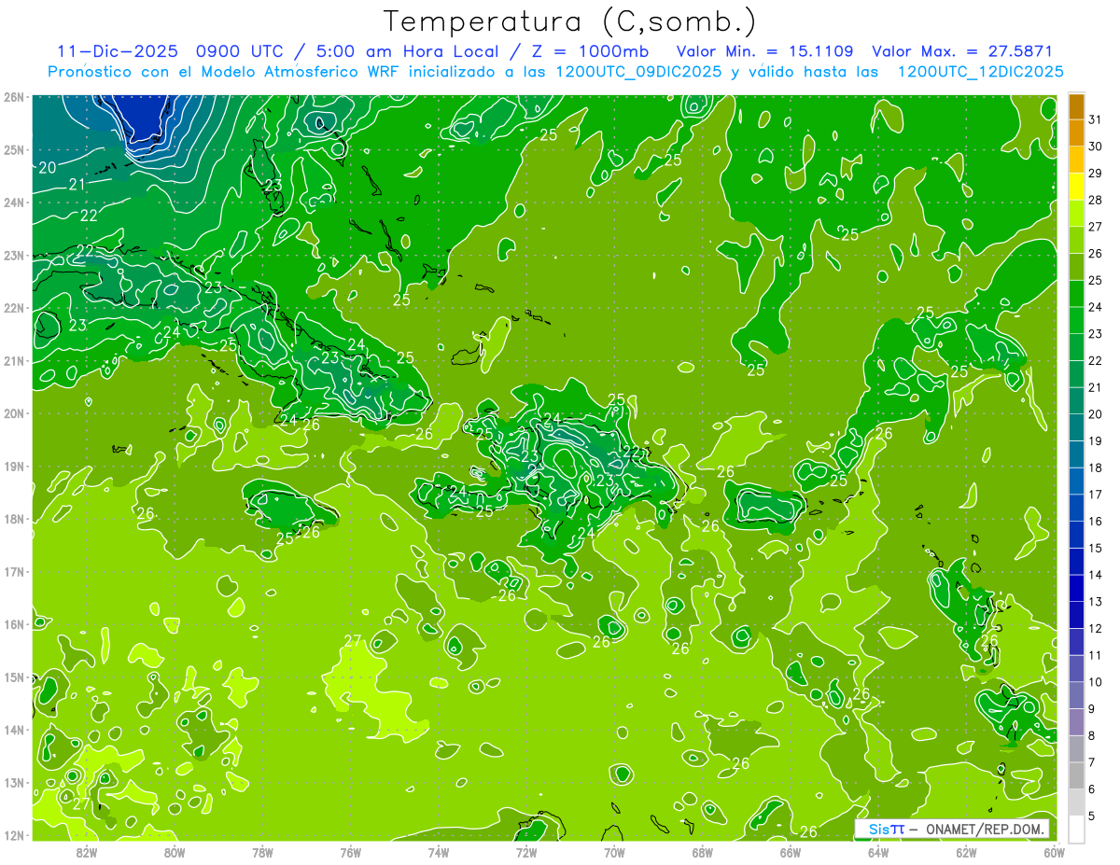The width and height of the screenshot is (1120, 865).
Task: Click the longitude axis label "74W"
Action: (439, 852)
